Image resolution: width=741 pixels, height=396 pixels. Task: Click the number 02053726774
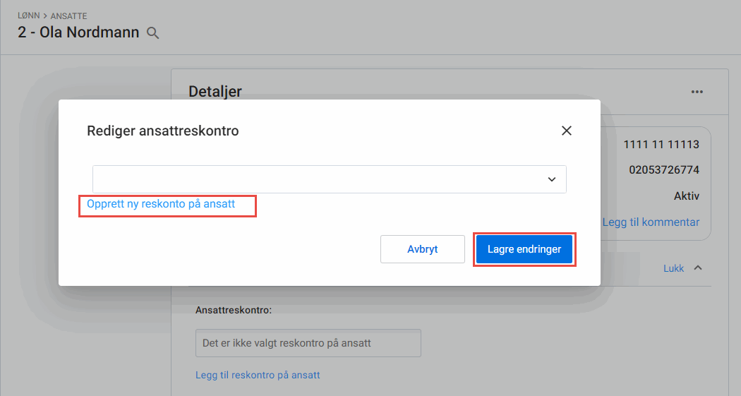(x=663, y=170)
